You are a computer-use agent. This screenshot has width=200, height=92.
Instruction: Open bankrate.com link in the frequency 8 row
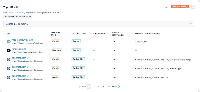coord(19,58)
